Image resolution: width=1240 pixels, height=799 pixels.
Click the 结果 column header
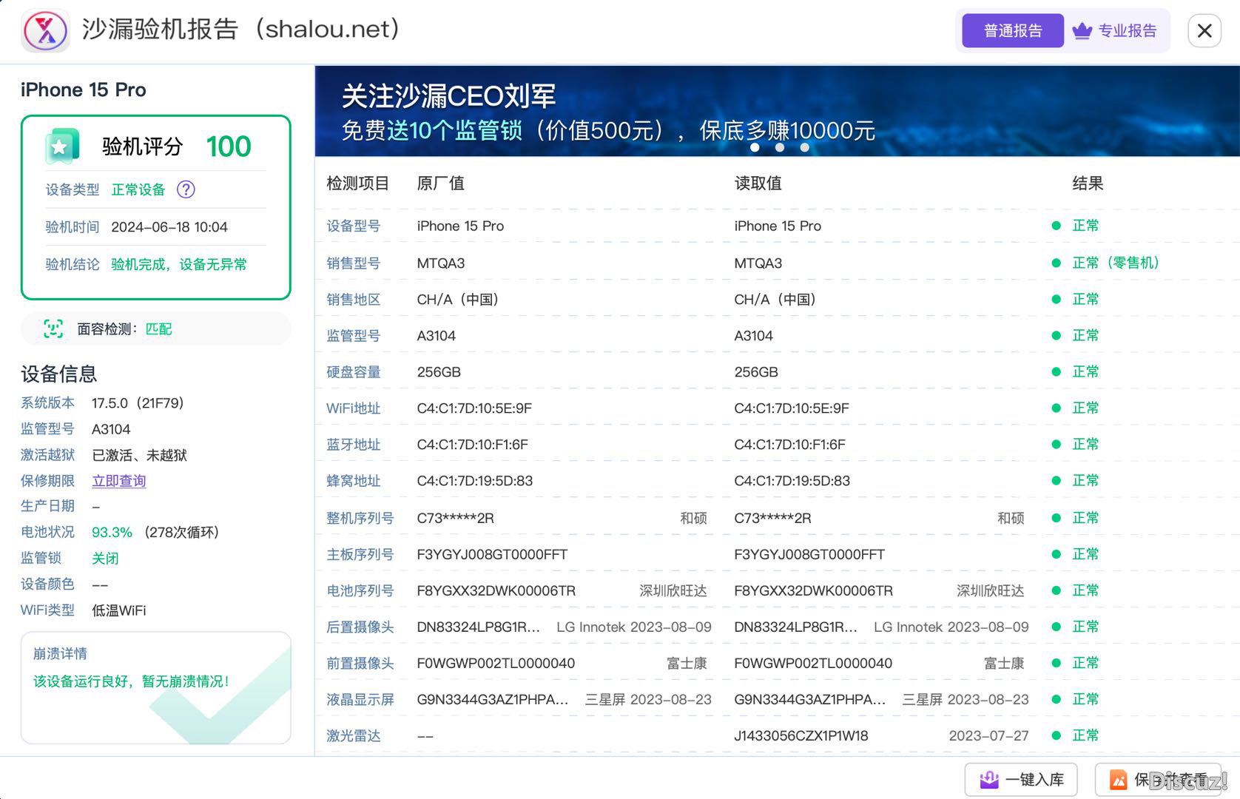[x=1088, y=183]
